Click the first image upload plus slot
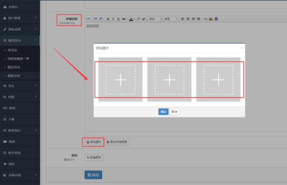This screenshot has width=287, height=185. pos(121,80)
